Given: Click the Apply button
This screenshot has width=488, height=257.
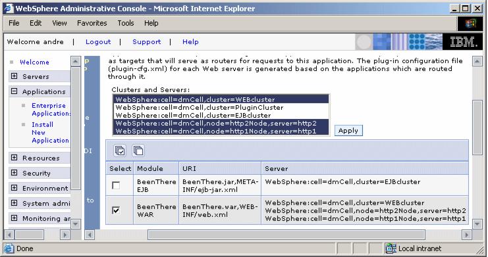Looking at the screenshot, I should pyautogui.click(x=348, y=131).
